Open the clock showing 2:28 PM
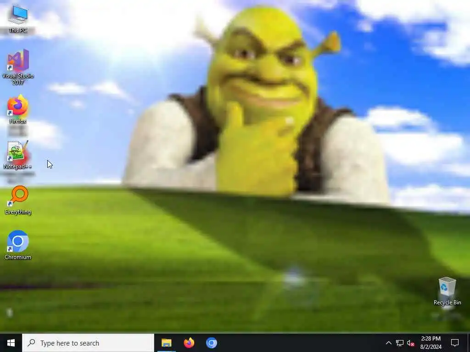The image size is (470, 352). (431, 343)
